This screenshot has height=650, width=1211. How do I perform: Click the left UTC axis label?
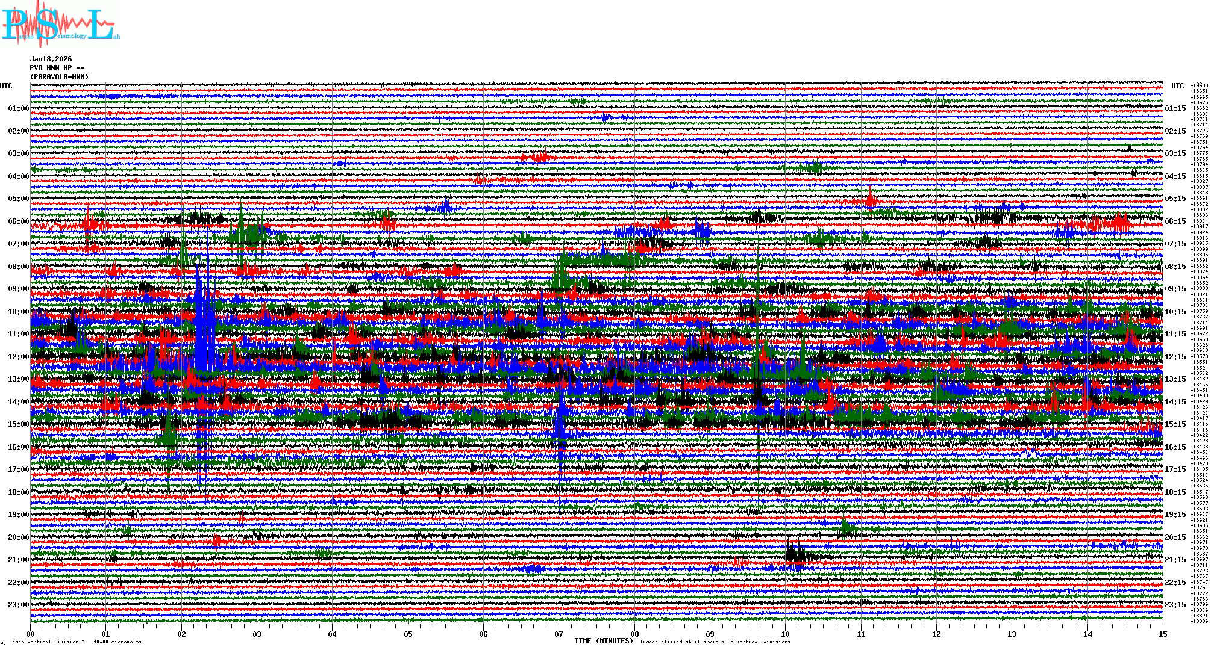click(6, 86)
